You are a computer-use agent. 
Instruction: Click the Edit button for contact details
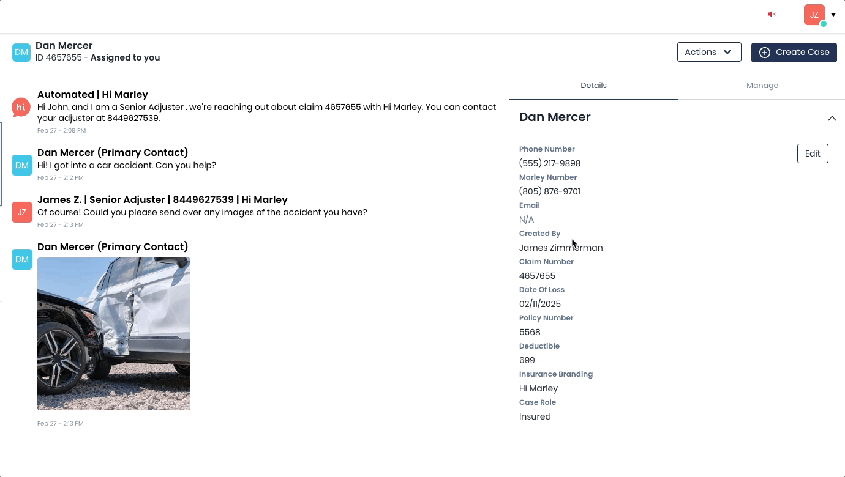pos(813,153)
